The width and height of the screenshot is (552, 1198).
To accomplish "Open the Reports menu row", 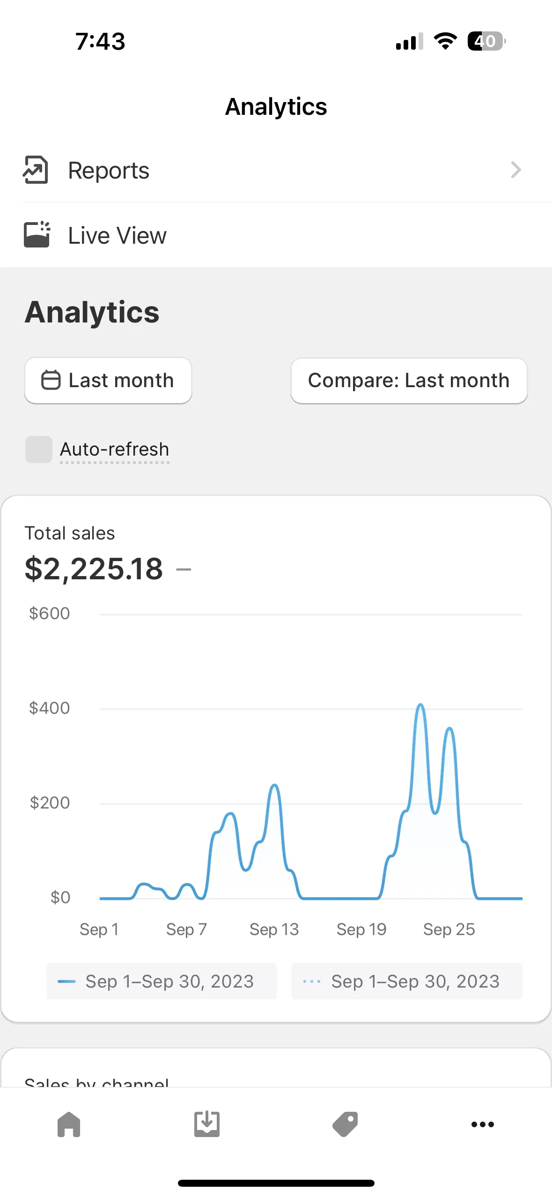I will (x=276, y=170).
